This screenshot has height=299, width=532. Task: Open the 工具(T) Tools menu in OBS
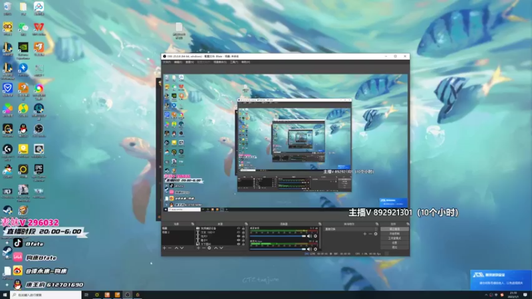point(234,62)
